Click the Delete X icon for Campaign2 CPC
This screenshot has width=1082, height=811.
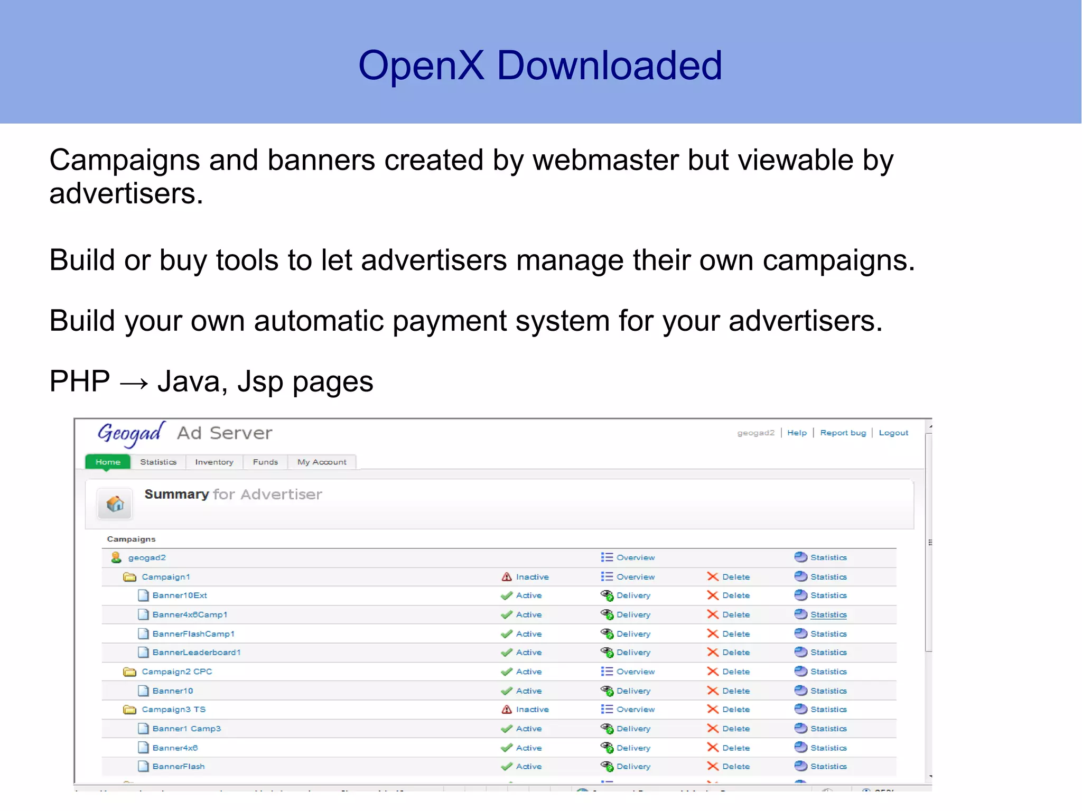(x=713, y=672)
